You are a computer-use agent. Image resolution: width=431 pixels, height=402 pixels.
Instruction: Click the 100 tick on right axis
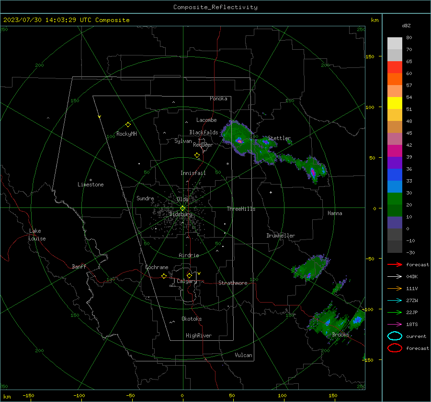370,107
